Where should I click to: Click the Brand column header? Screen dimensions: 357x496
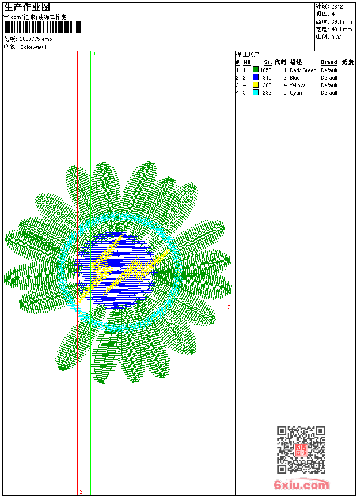pos(329,62)
